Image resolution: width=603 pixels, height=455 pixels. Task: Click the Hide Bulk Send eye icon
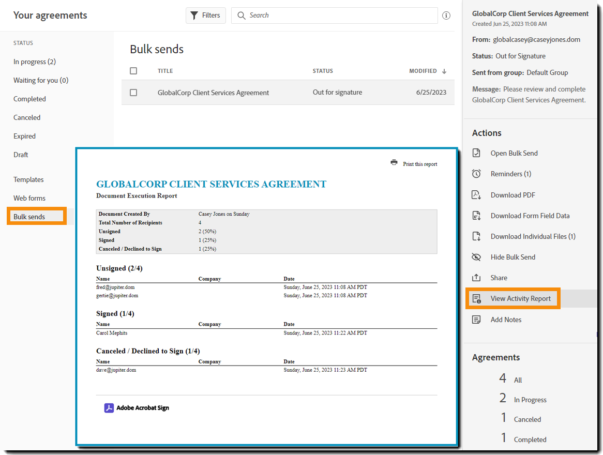point(476,257)
